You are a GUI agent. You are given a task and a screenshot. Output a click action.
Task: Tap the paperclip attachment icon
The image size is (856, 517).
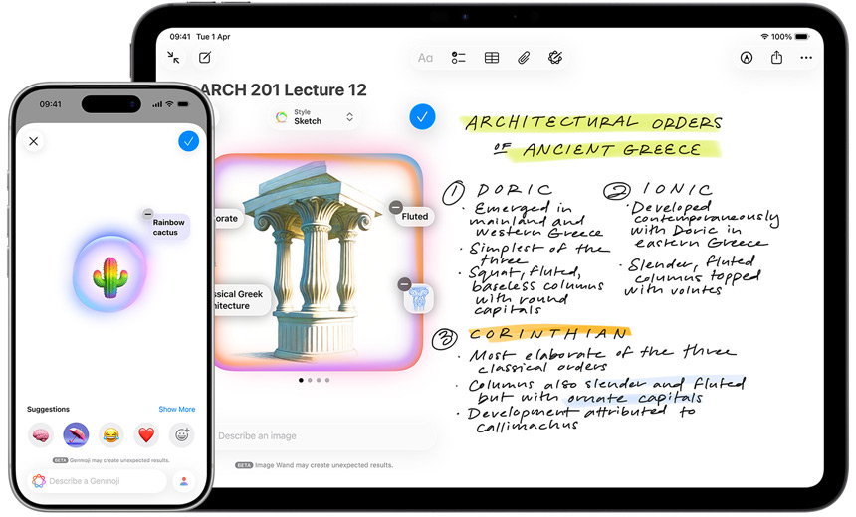[x=524, y=58]
